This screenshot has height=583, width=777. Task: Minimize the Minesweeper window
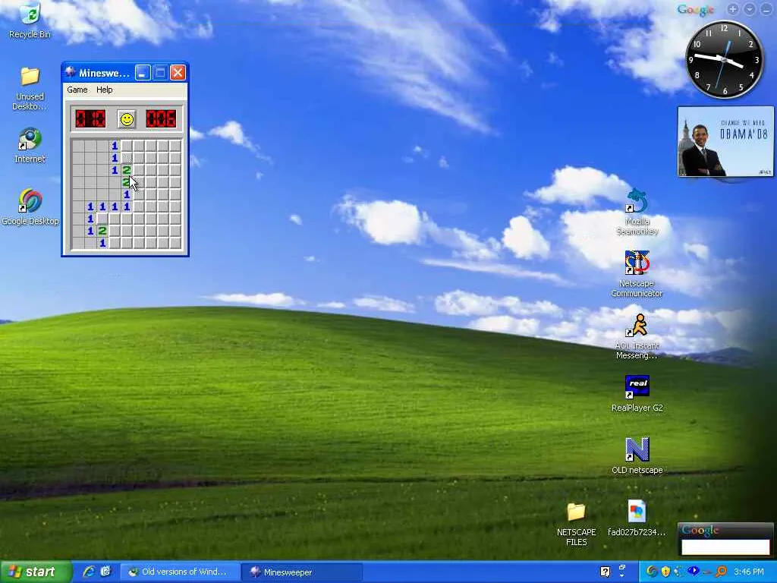click(x=143, y=73)
